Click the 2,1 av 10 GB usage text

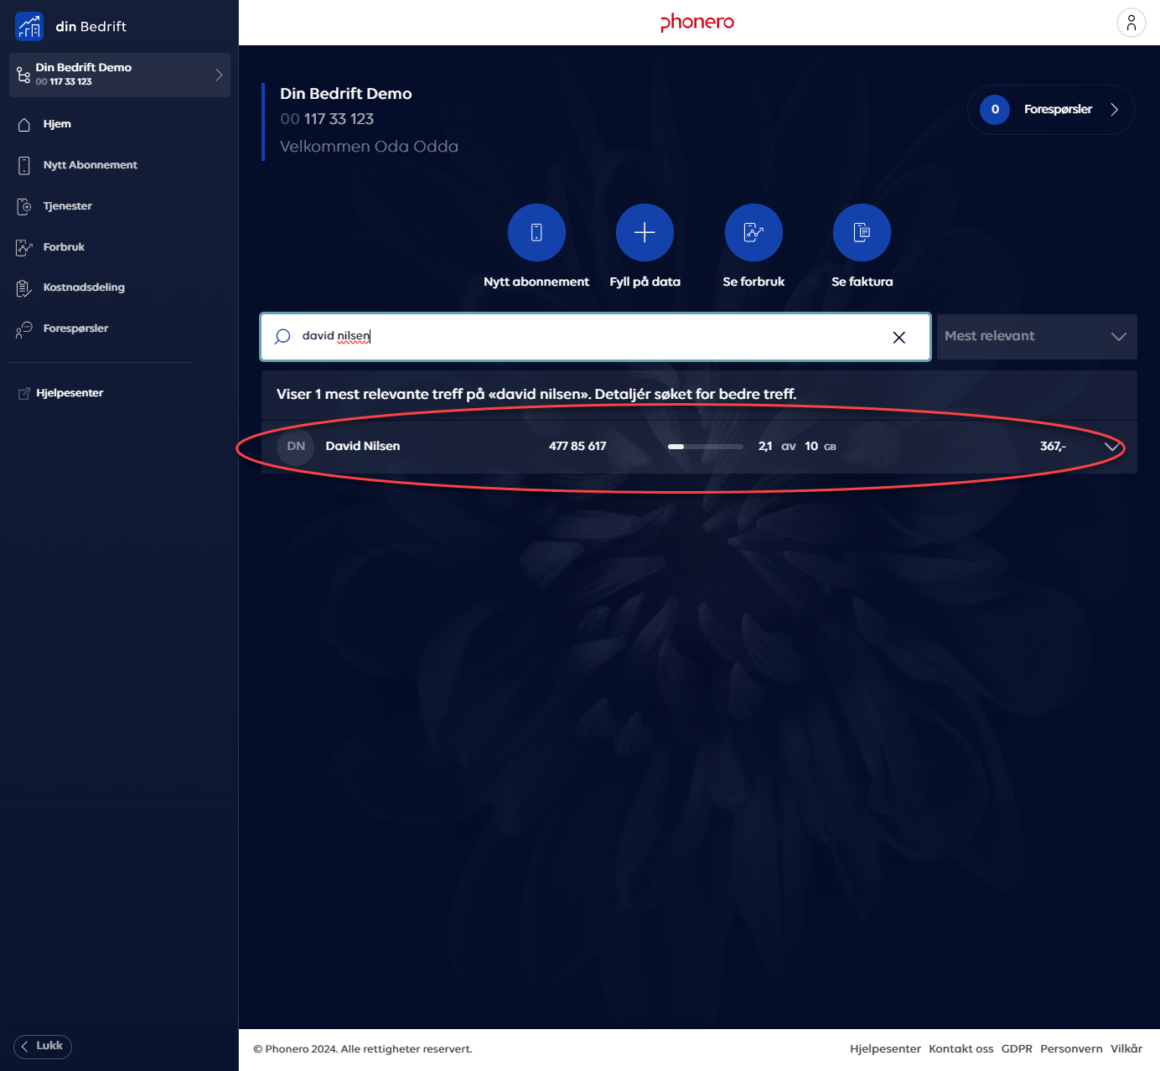(797, 446)
